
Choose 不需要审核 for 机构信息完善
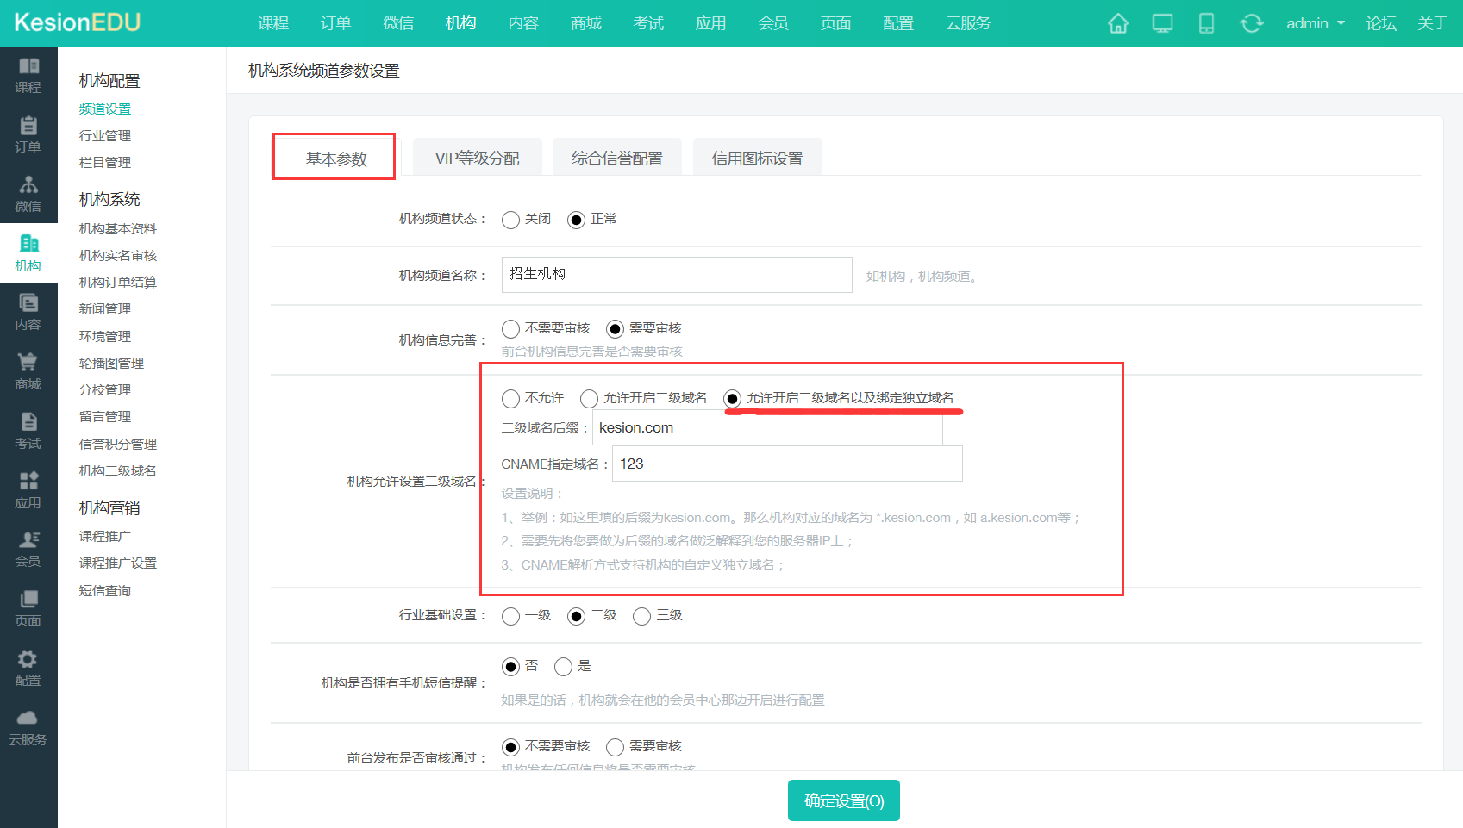pos(510,328)
